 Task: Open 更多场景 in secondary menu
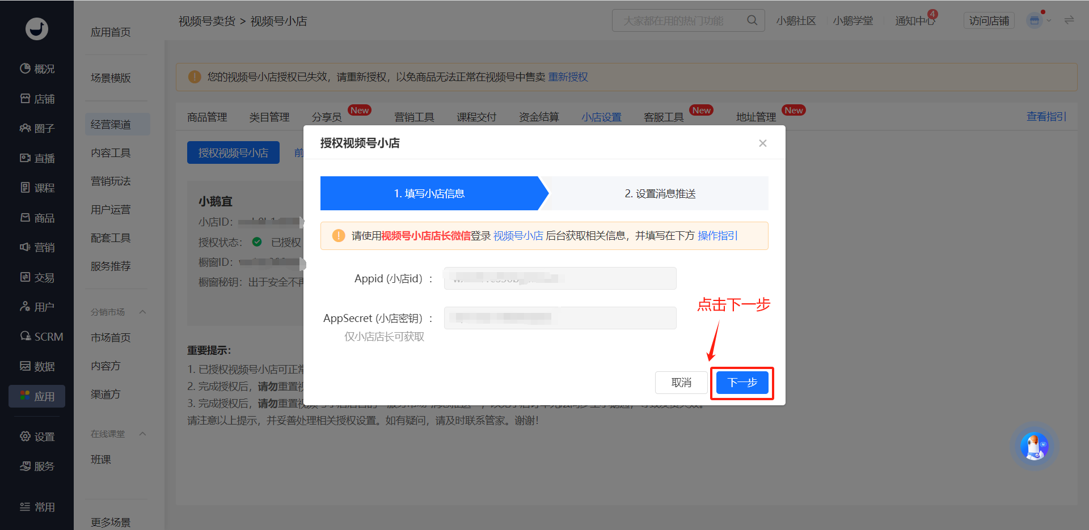pyautogui.click(x=111, y=522)
